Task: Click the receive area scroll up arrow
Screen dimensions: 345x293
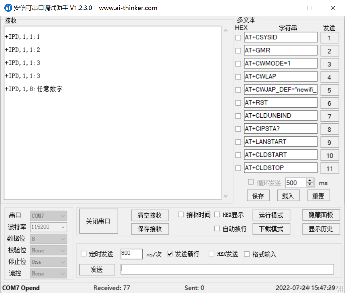Action: click(x=226, y=30)
